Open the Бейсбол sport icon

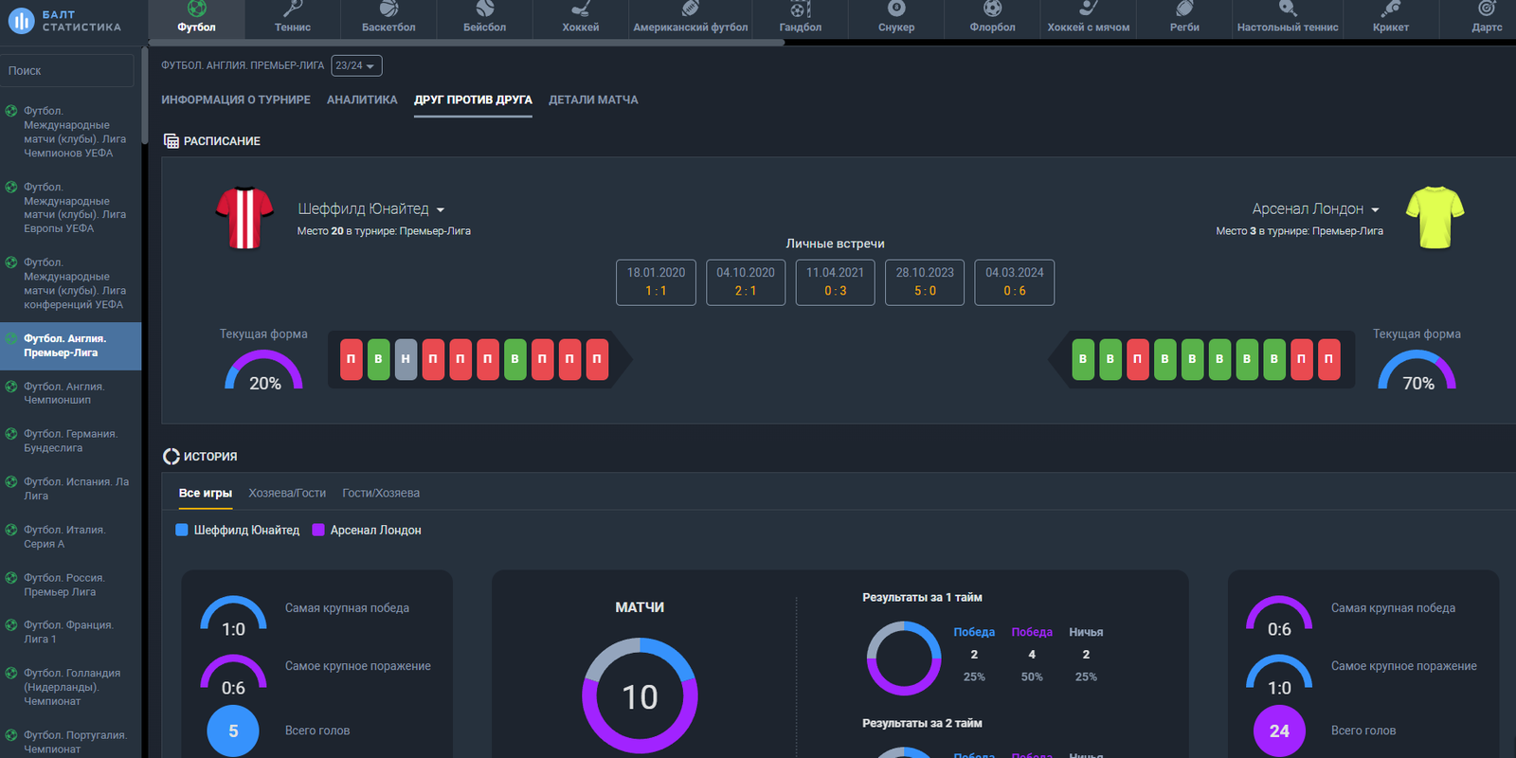point(485,9)
